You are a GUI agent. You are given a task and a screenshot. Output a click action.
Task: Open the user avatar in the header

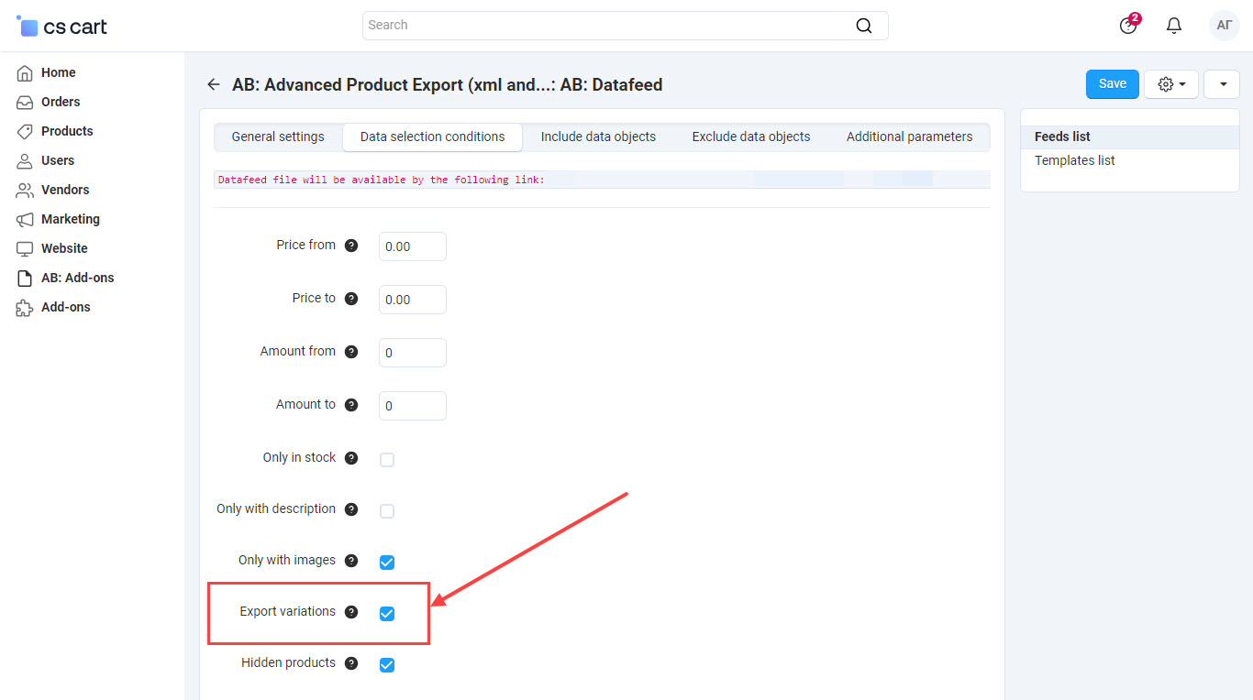click(1224, 26)
